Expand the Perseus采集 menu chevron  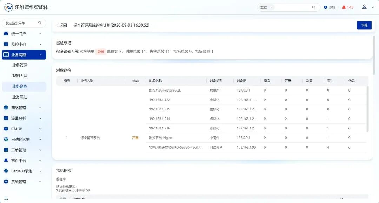click(x=40, y=171)
